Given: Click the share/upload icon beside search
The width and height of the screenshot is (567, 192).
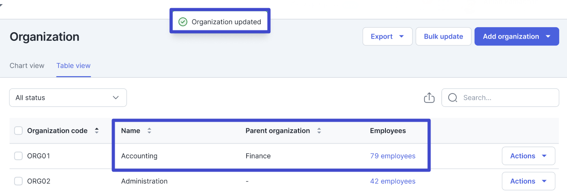Looking at the screenshot, I should tap(429, 98).
